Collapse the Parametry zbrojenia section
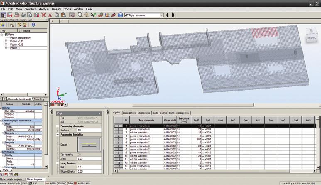This screenshot has height=185, width=321. point(58,126)
